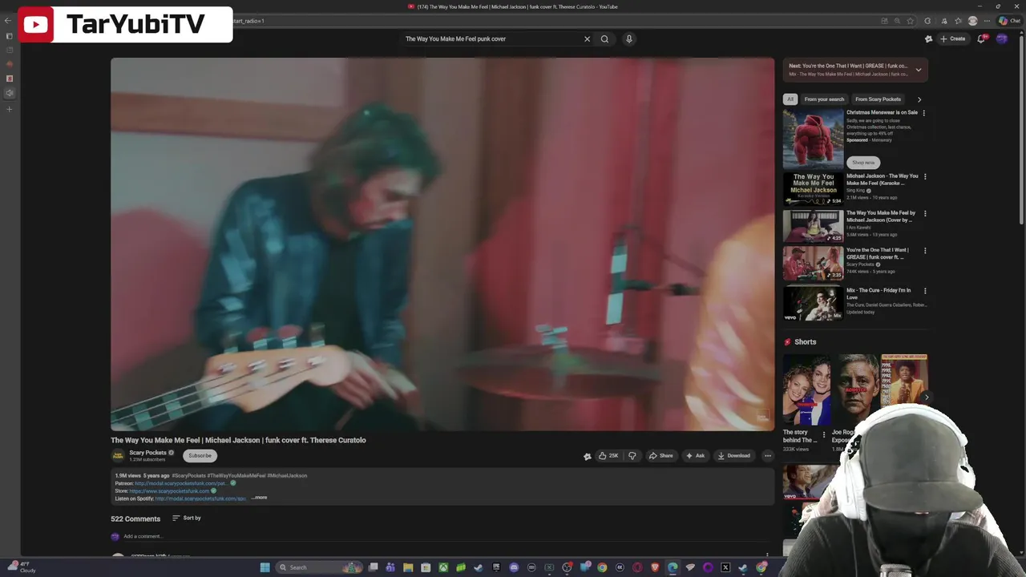Download the video
Screen dimensions: 1026x577
[733, 456]
